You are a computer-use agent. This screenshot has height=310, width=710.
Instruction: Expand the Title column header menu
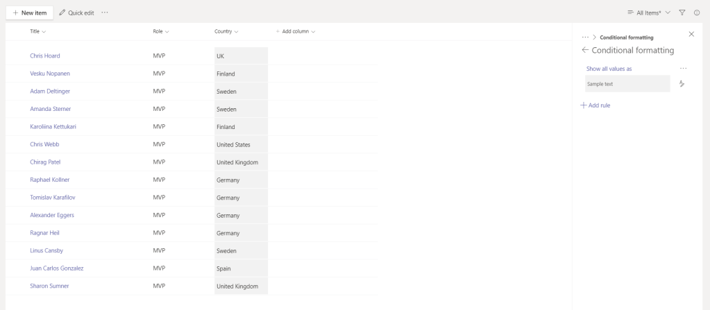click(x=38, y=32)
